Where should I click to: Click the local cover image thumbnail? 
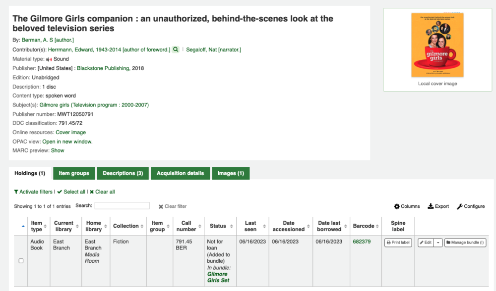click(437, 45)
